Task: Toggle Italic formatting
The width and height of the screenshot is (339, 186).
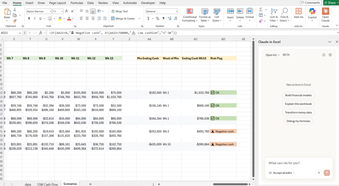Action: [34, 19]
